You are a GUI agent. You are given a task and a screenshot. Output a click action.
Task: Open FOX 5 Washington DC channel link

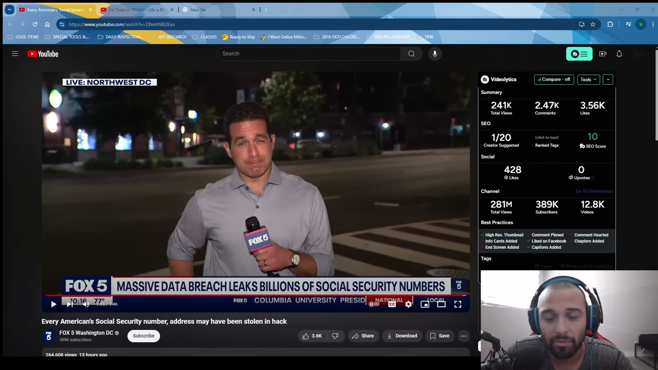(x=86, y=333)
